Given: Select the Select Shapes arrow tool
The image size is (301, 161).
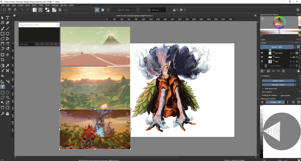Looking at the screenshot, I should point(2,18).
